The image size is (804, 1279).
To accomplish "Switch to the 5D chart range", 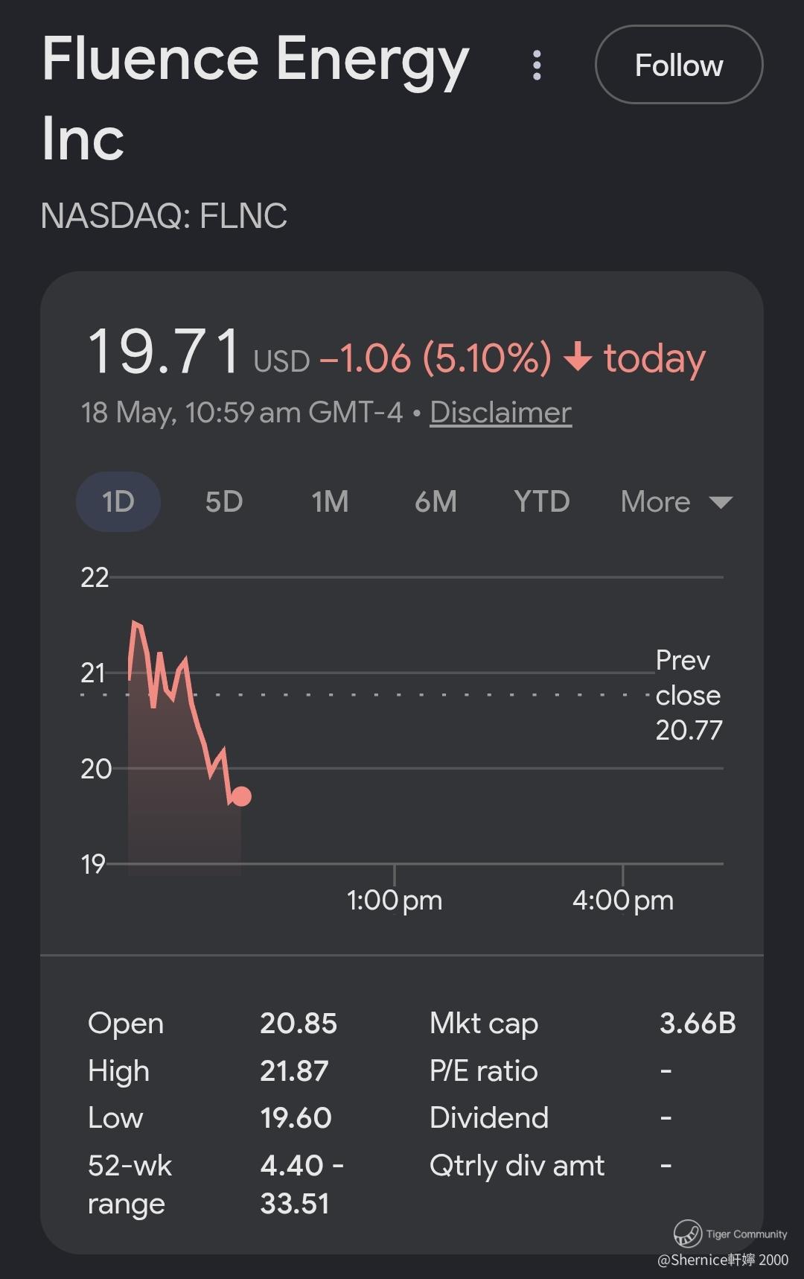I will 224,501.
